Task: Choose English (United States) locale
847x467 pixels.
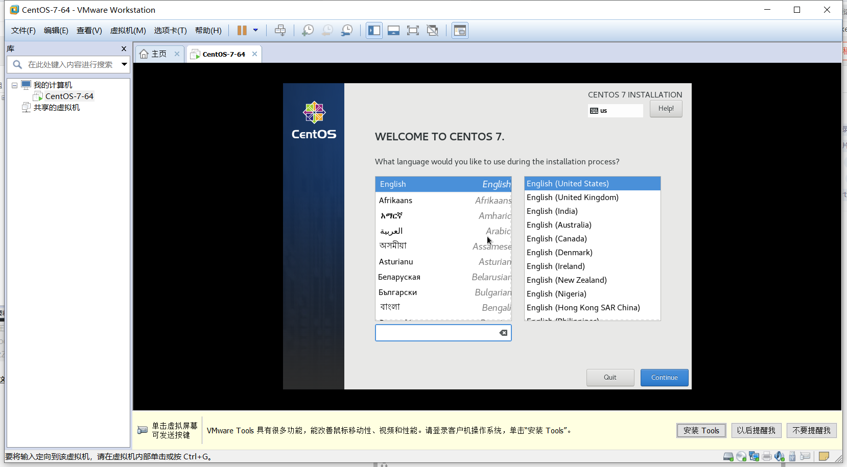Action: point(593,184)
